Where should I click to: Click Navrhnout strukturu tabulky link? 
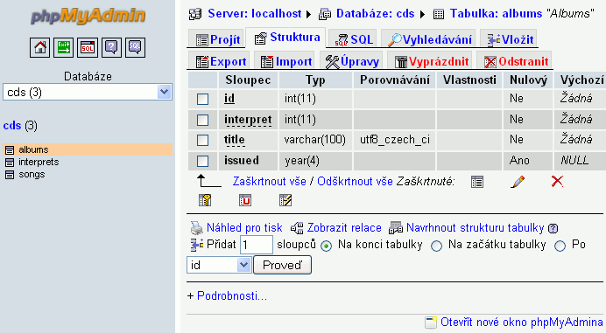pyautogui.click(x=475, y=228)
